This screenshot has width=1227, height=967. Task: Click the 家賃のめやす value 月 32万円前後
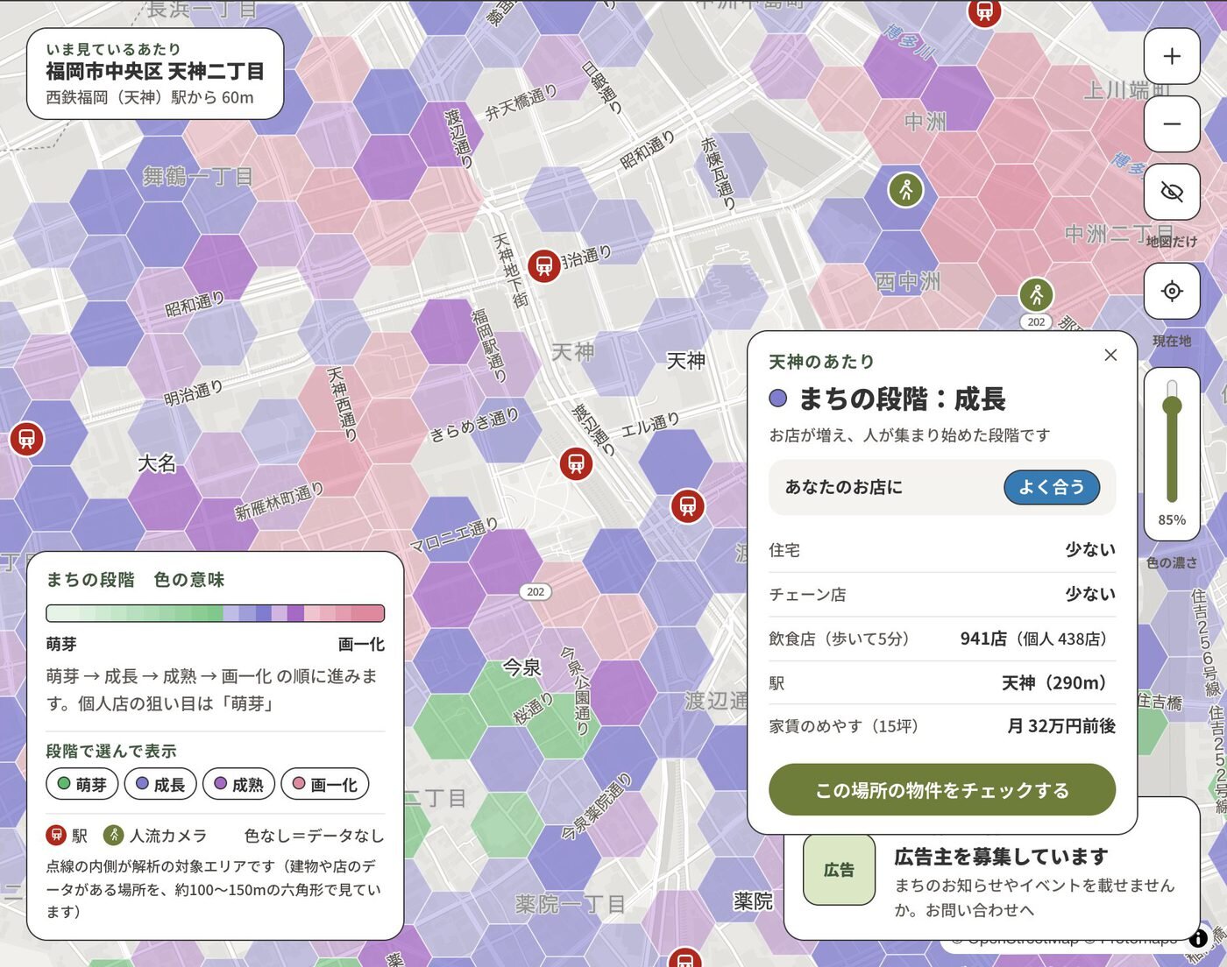(x=1061, y=726)
